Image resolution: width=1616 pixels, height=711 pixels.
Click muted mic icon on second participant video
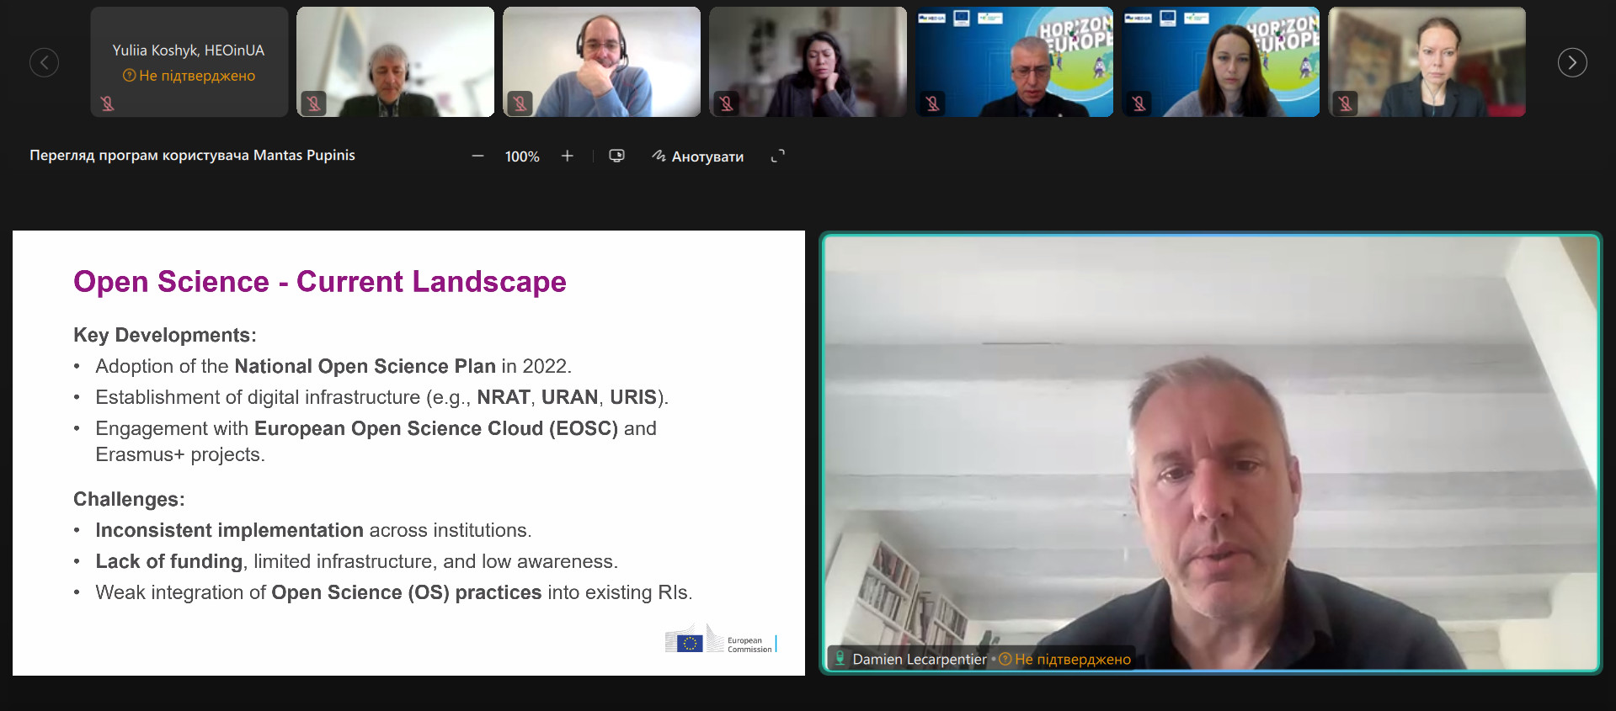313,103
